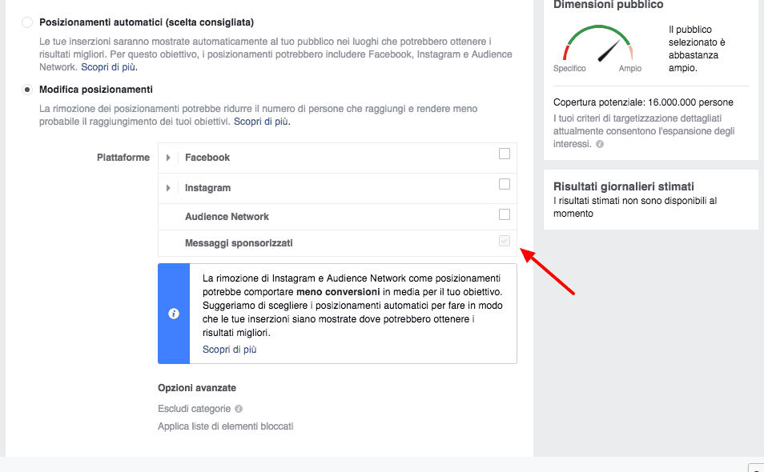Click the Specifico gauge label
Viewport: 764px width, 472px height.
[569, 69]
